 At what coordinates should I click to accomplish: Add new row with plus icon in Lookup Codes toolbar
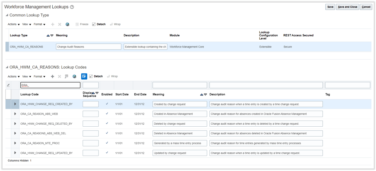[53, 76]
